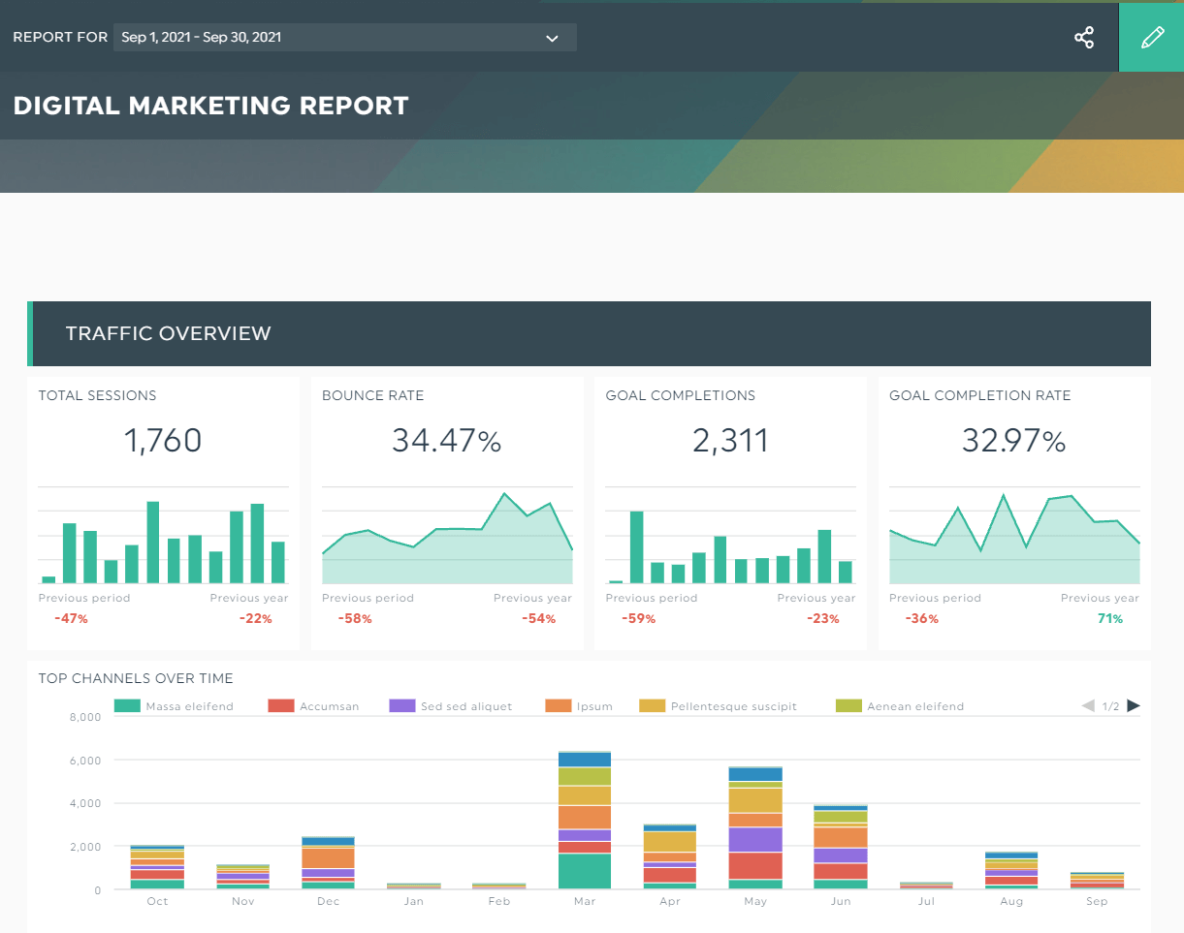Click the 1/2 legend page indicator

[x=1110, y=706]
